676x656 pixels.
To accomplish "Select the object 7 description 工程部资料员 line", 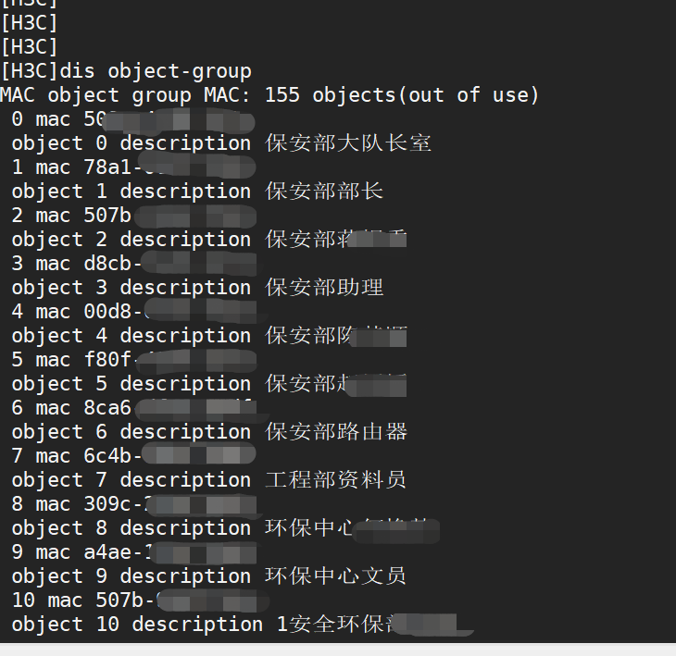I will [208, 480].
